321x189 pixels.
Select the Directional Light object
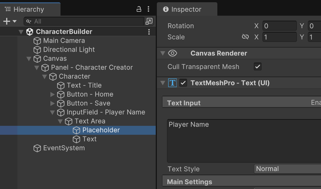coord(69,50)
